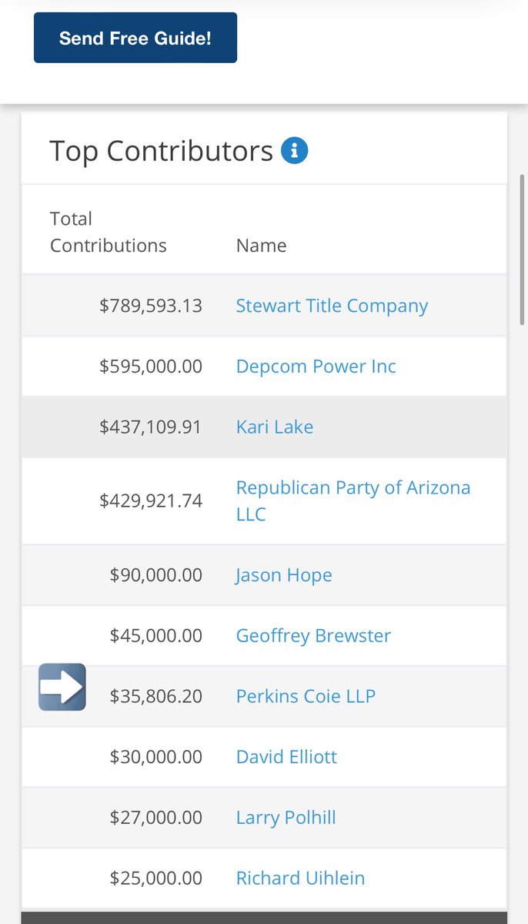This screenshot has width=528, height=924.
Task: Open the Depcom Power Inc link
Action: coord(316,367)
